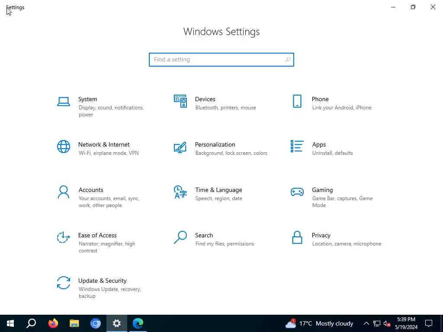Click 'Background, lock screen, colors' description
This screenshot has width=443, height=332.
click(x=231, y=153)
